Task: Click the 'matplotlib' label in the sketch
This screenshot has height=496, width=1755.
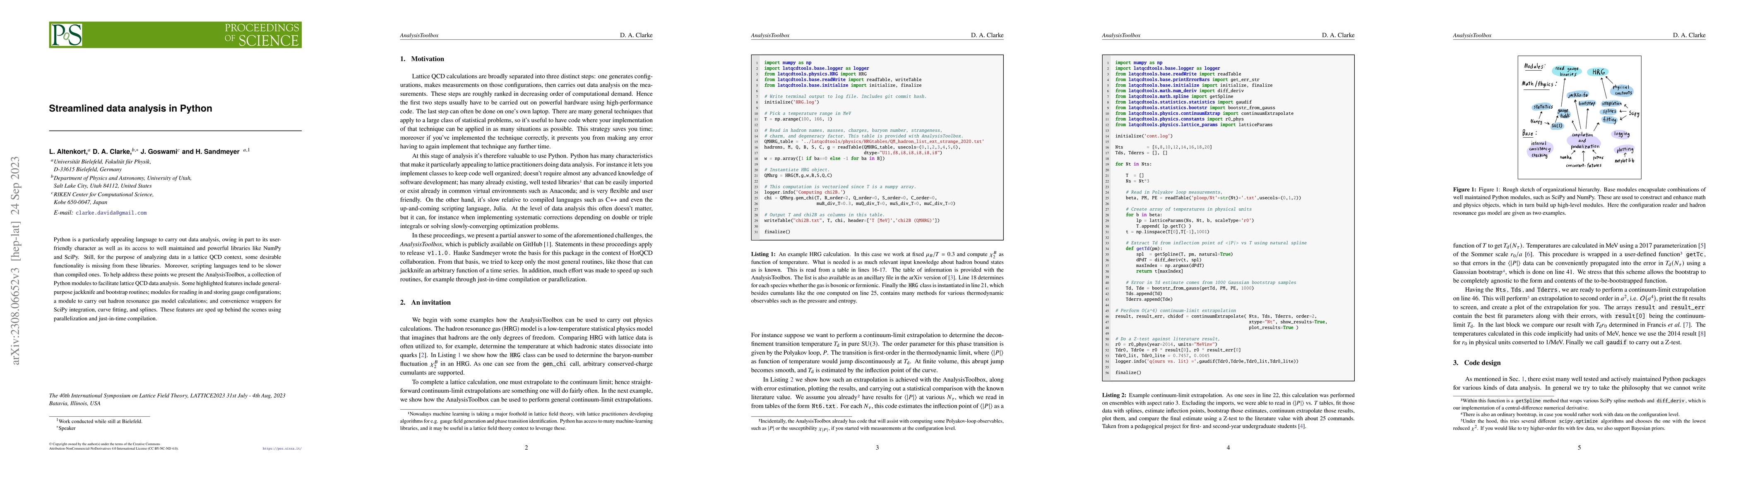Action: 1624,160
